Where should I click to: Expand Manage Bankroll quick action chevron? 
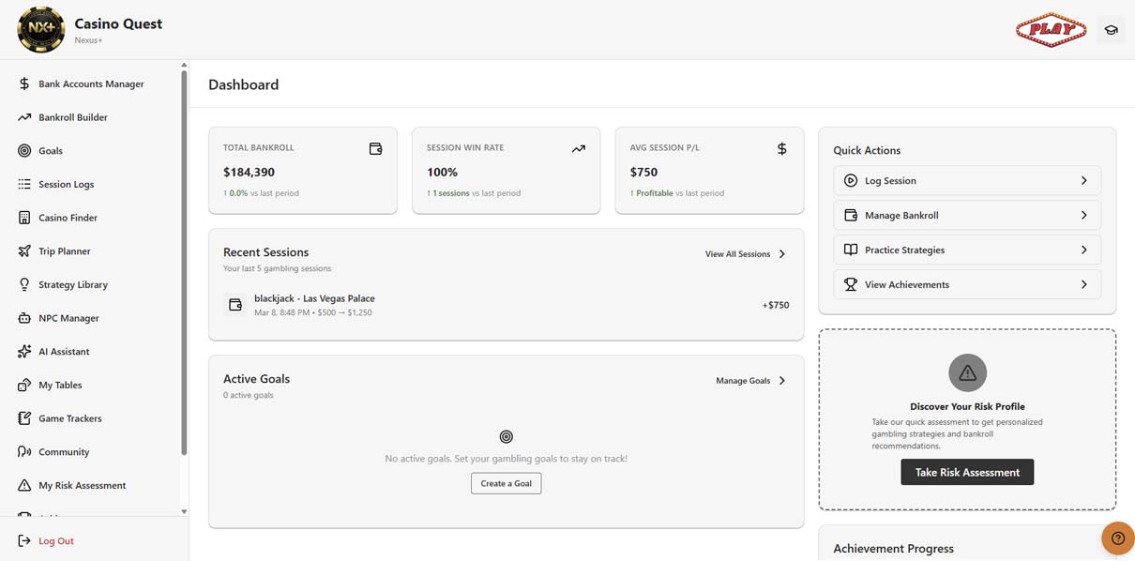click(x=1083, y=215)
